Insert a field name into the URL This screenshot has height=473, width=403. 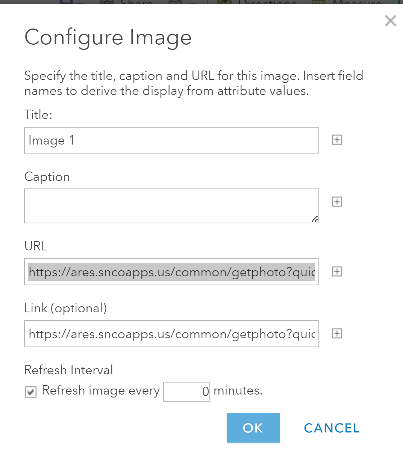point(337,271)
